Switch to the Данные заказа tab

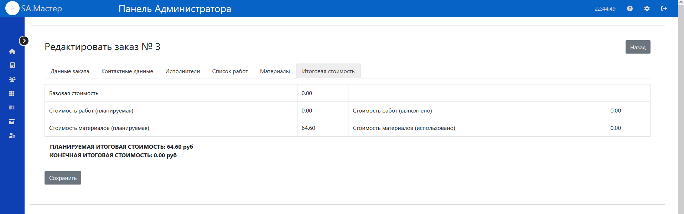[70, 71]
